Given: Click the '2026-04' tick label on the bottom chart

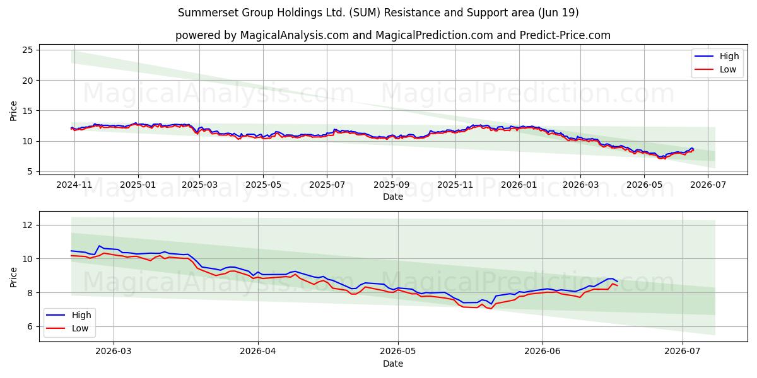Looking at the screenshot, I should 259,352.
